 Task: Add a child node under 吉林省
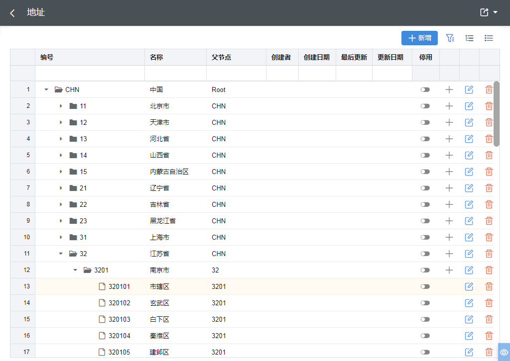pyautogui.click(x=449, y=204)
